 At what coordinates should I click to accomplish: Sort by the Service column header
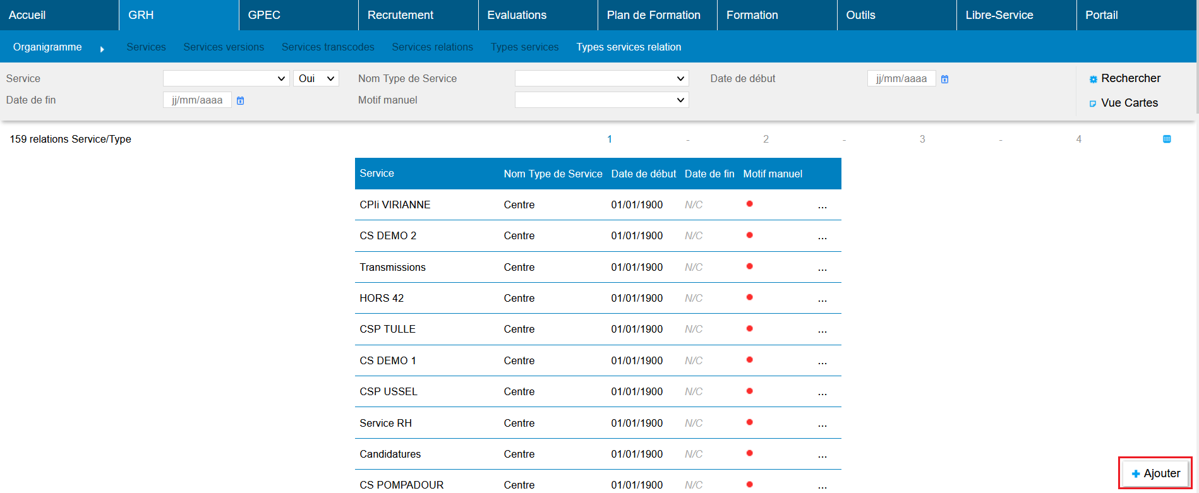click(377, 174)
